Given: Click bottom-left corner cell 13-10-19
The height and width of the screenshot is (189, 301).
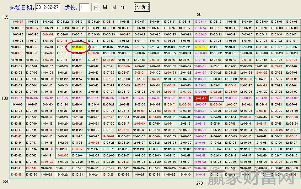Looking at the screenshot, I should [17, 174].
